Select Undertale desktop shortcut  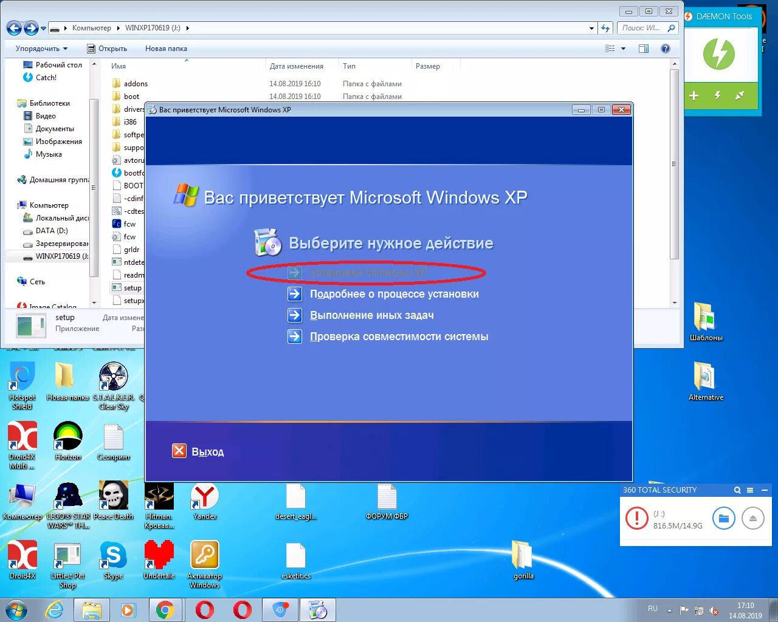tap(159, 560)
